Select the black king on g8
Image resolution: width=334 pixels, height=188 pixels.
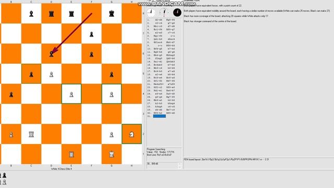click(112, 14)
